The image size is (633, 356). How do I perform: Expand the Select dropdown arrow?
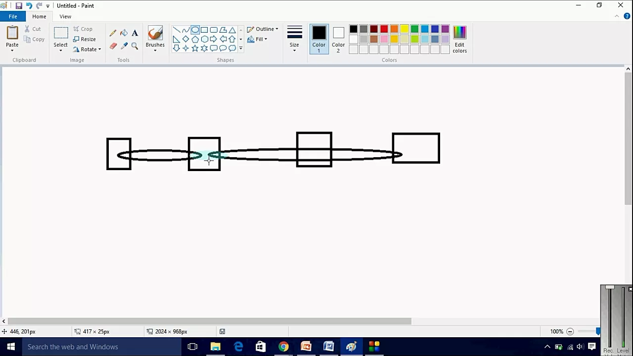[61, 50]
